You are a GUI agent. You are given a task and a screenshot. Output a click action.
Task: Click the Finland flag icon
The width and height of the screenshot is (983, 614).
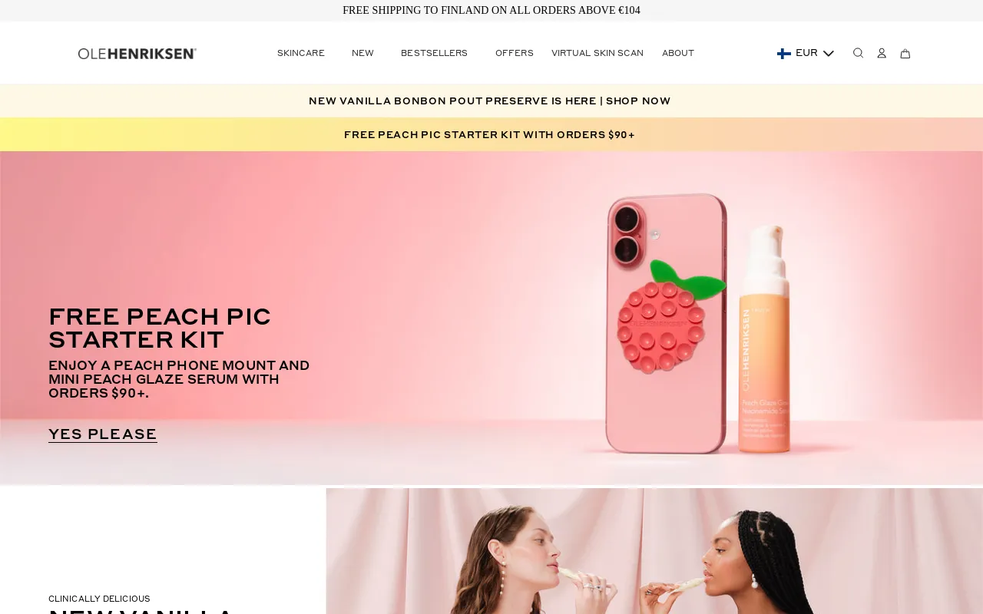(784, 53)
